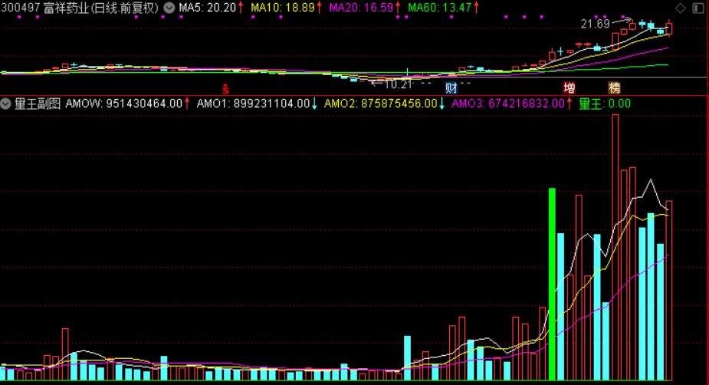The width and height of the screenshot is (709, 385).
Task: Click the diamond icon at top right
Action: (x=680, y=8)
